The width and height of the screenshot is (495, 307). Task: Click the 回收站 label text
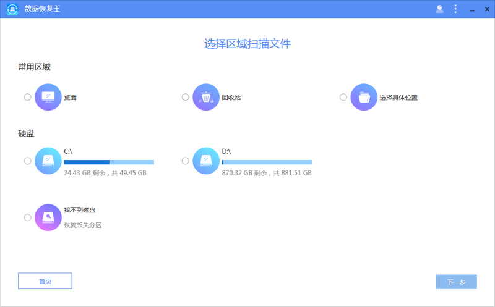tap(231, 98)
